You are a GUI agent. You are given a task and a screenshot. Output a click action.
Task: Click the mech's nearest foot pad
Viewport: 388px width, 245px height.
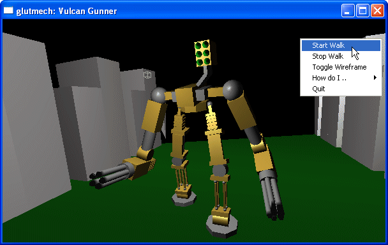[x=222, y=226]
